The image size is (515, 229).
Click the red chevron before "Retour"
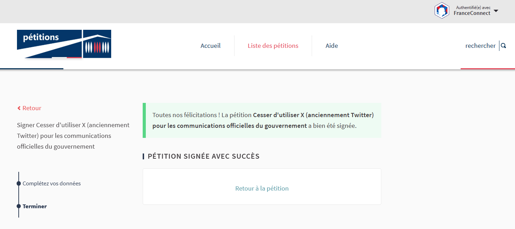19,108
